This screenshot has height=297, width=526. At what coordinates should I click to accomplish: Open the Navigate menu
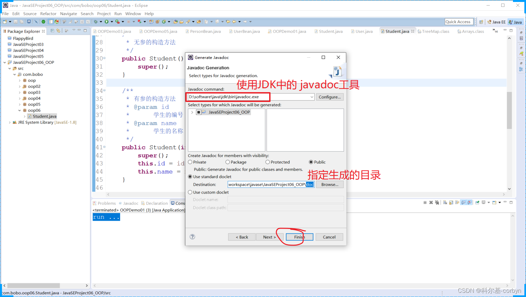pyautogui.click(x=69, y=14)
